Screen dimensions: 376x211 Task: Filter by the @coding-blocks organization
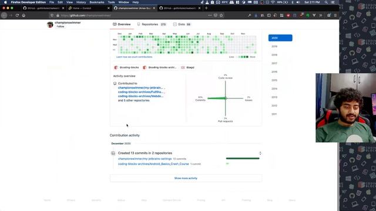point(127,67)
